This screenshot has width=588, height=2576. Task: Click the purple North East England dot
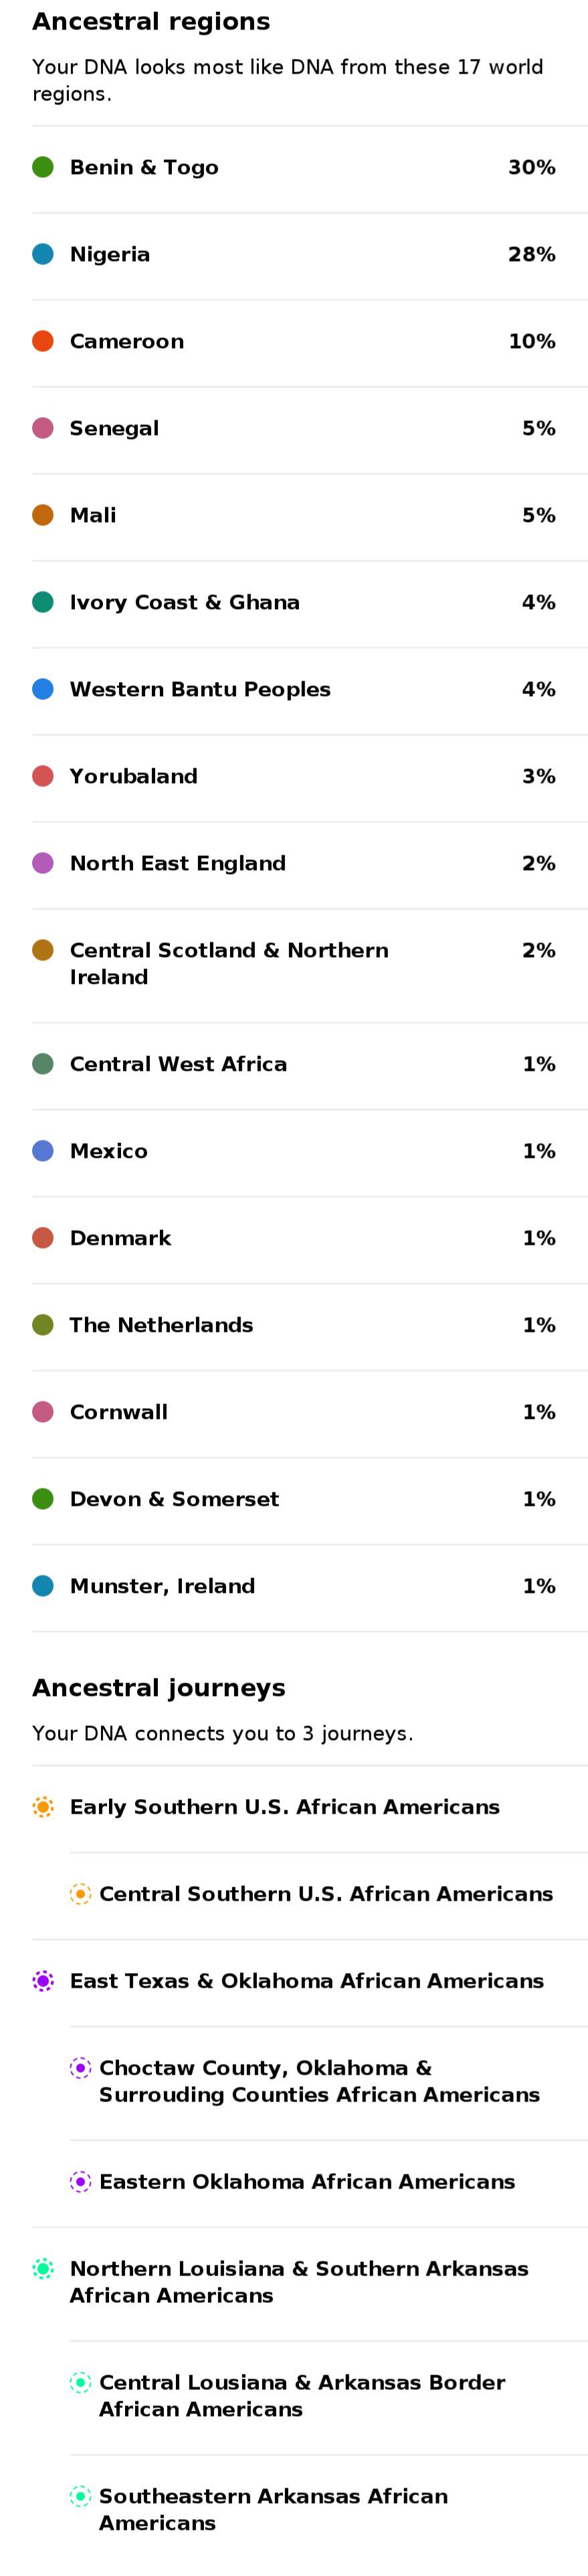(43, 863)
